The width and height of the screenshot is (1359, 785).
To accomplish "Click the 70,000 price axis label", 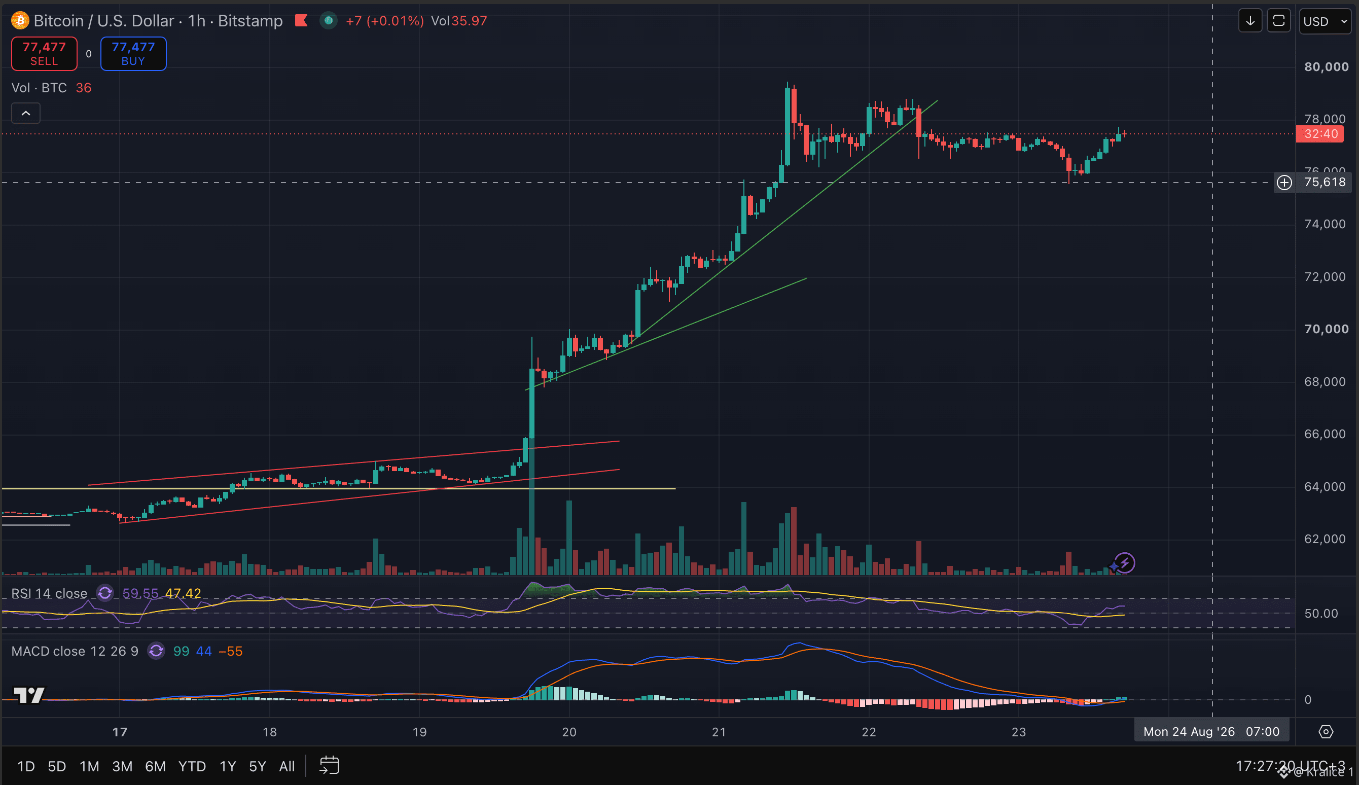I will point(1326,329).
